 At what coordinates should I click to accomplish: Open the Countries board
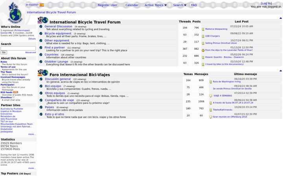(51, 55)
